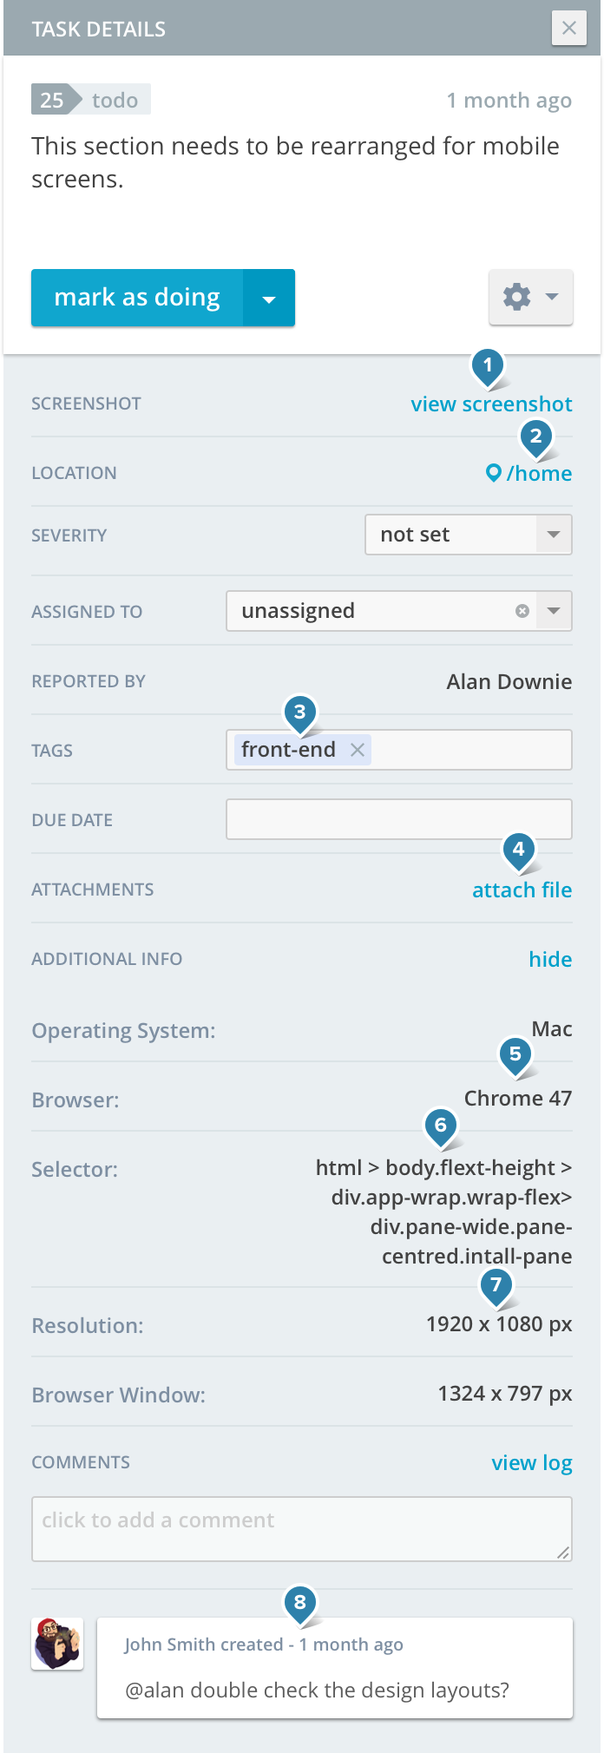Image resolution: width=604 pixels, height=1753 pixels.
Task: Open the view log link
Action: coord(531,1463)
